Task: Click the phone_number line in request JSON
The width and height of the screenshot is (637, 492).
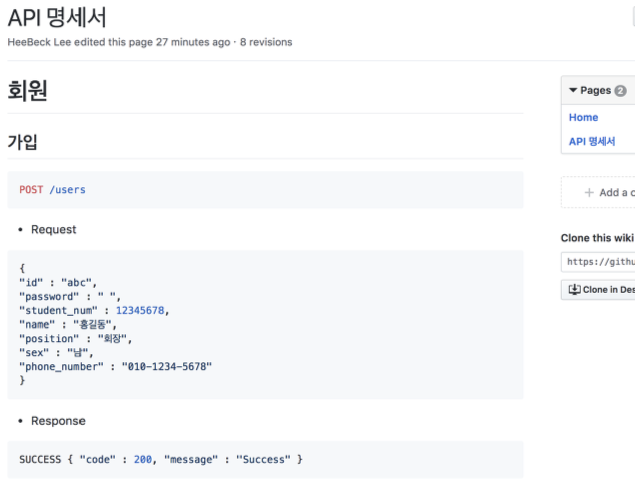Action: coord(116,367)
